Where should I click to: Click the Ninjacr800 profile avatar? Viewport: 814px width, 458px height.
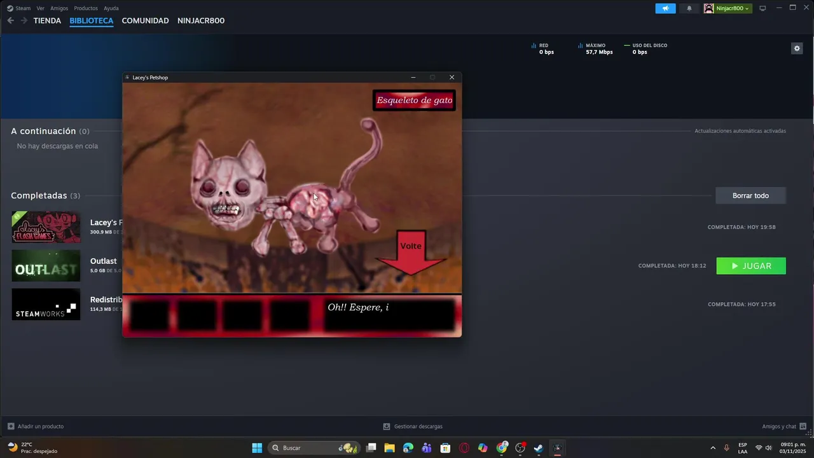pyautogui.click(x=709, y=8)
